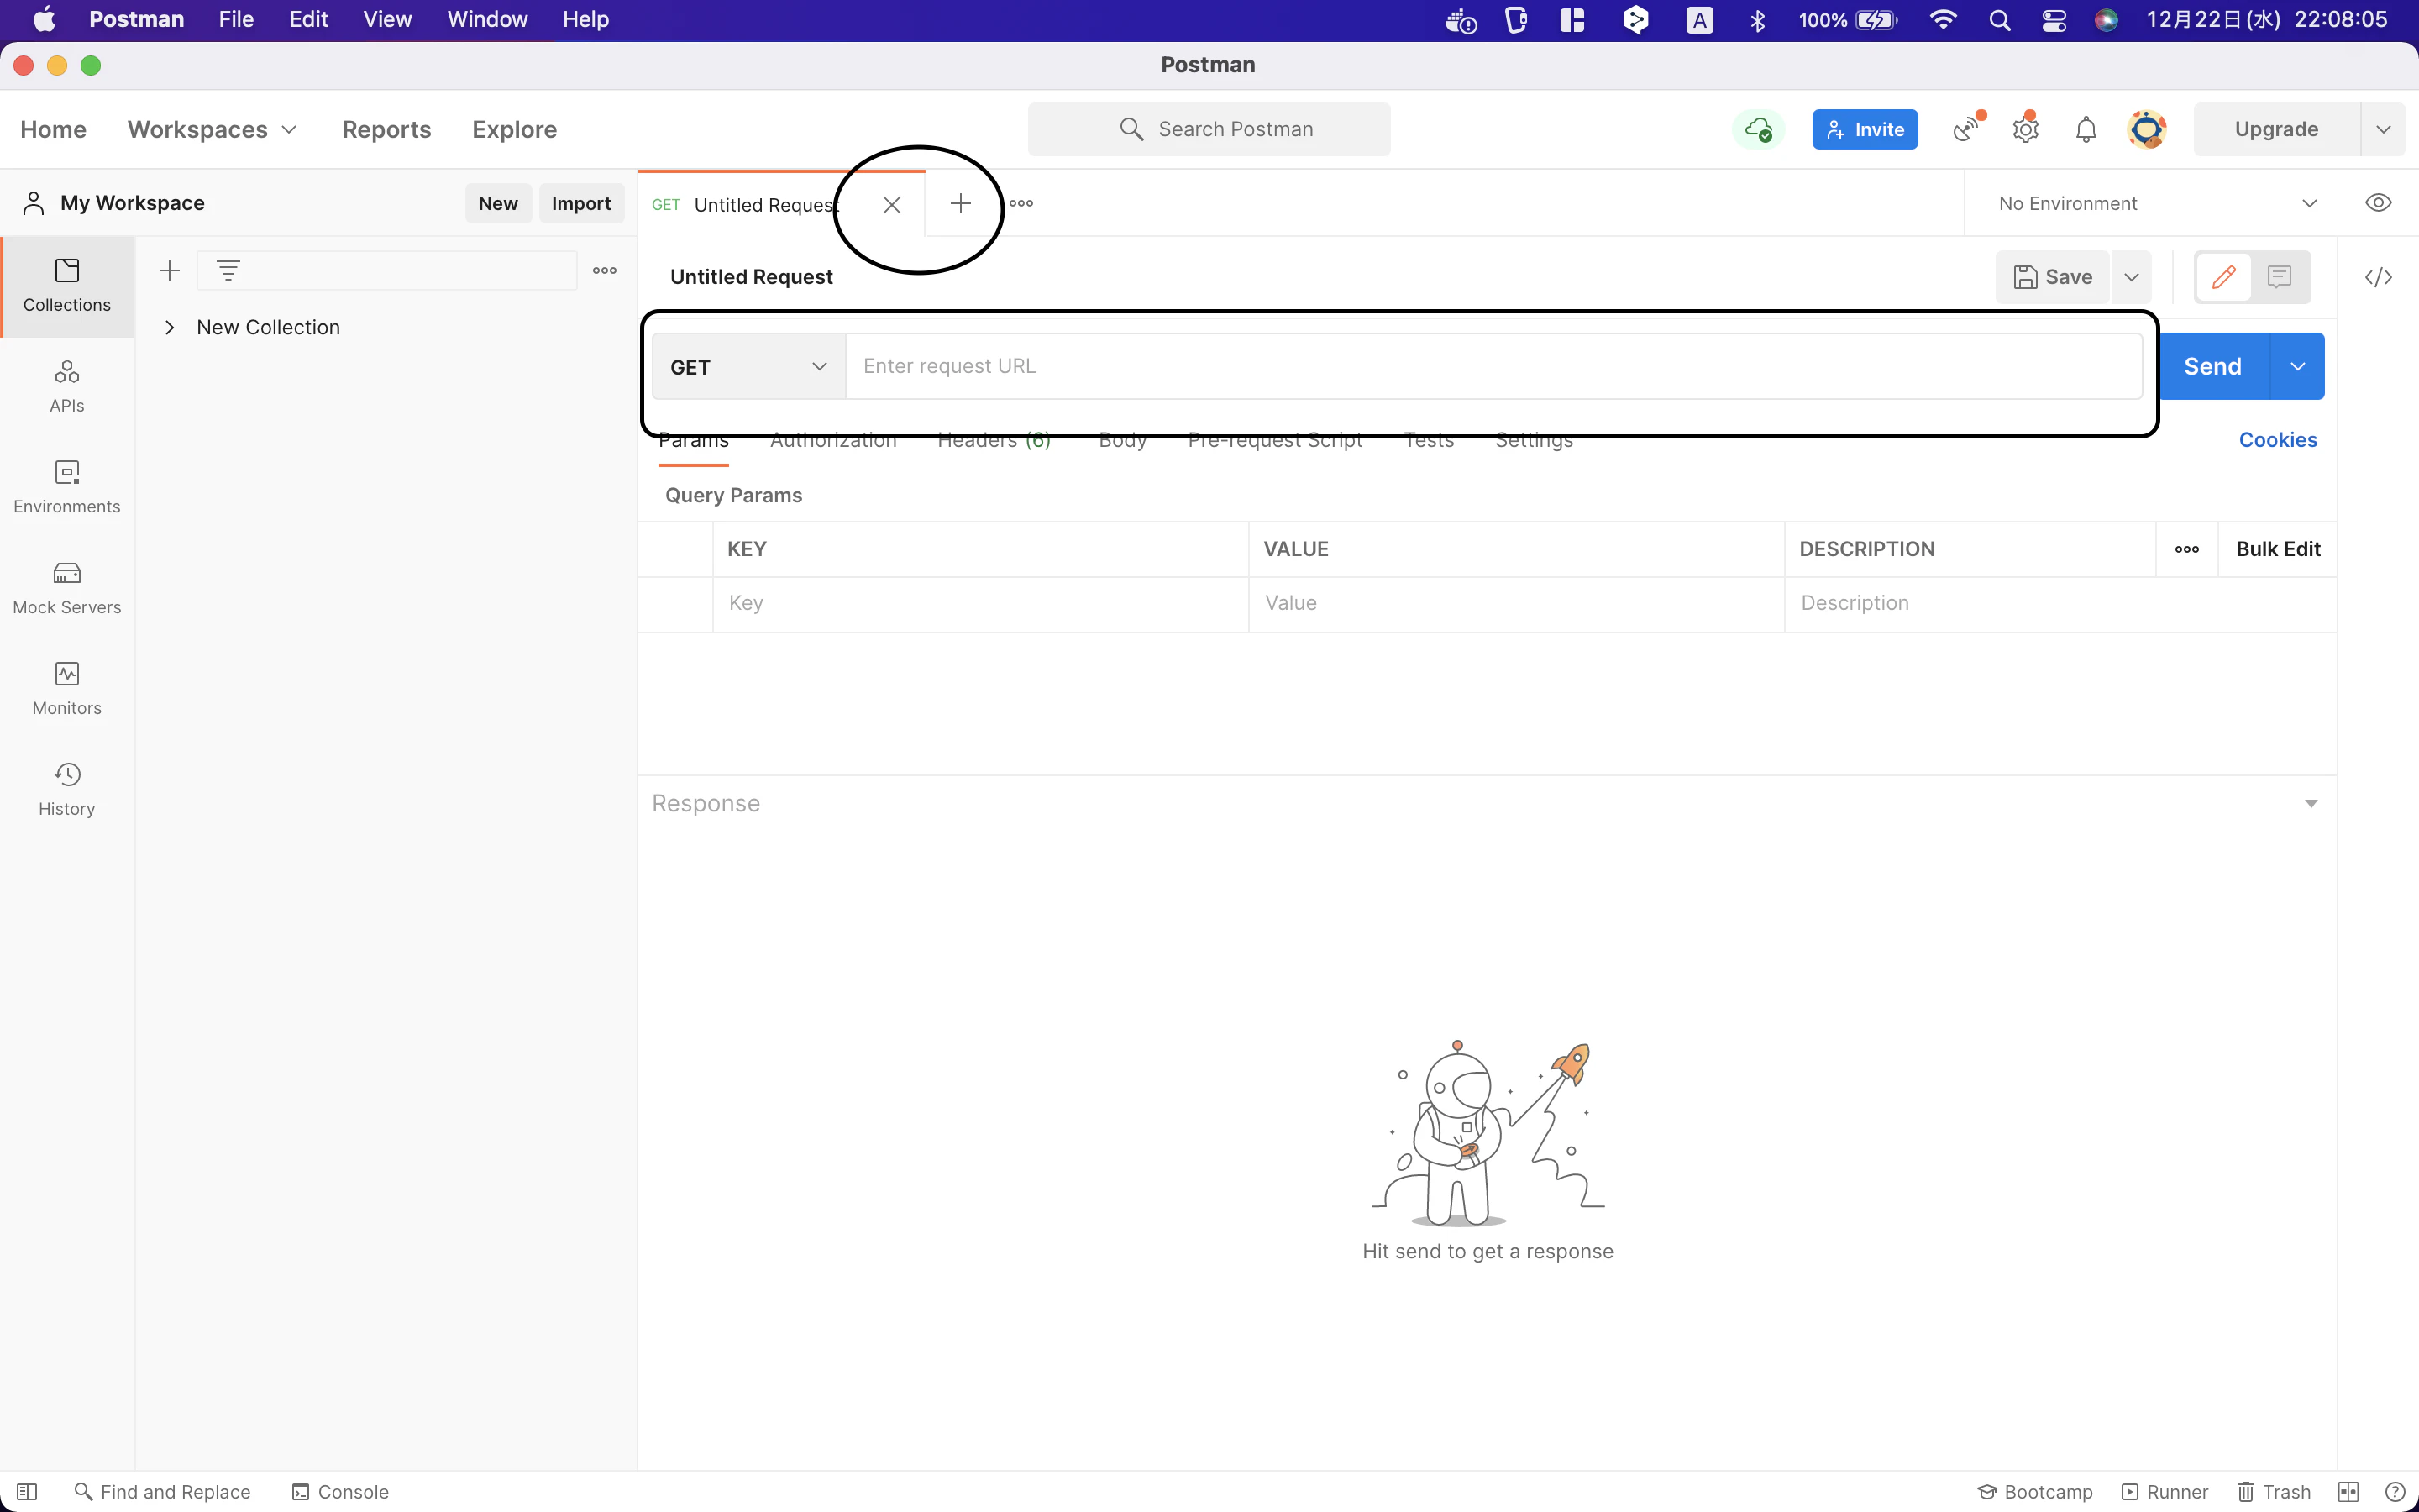Open the notifications bell
Image resolution: width=2419 pixels, height=1512 pixels.
click(2086, 130)
